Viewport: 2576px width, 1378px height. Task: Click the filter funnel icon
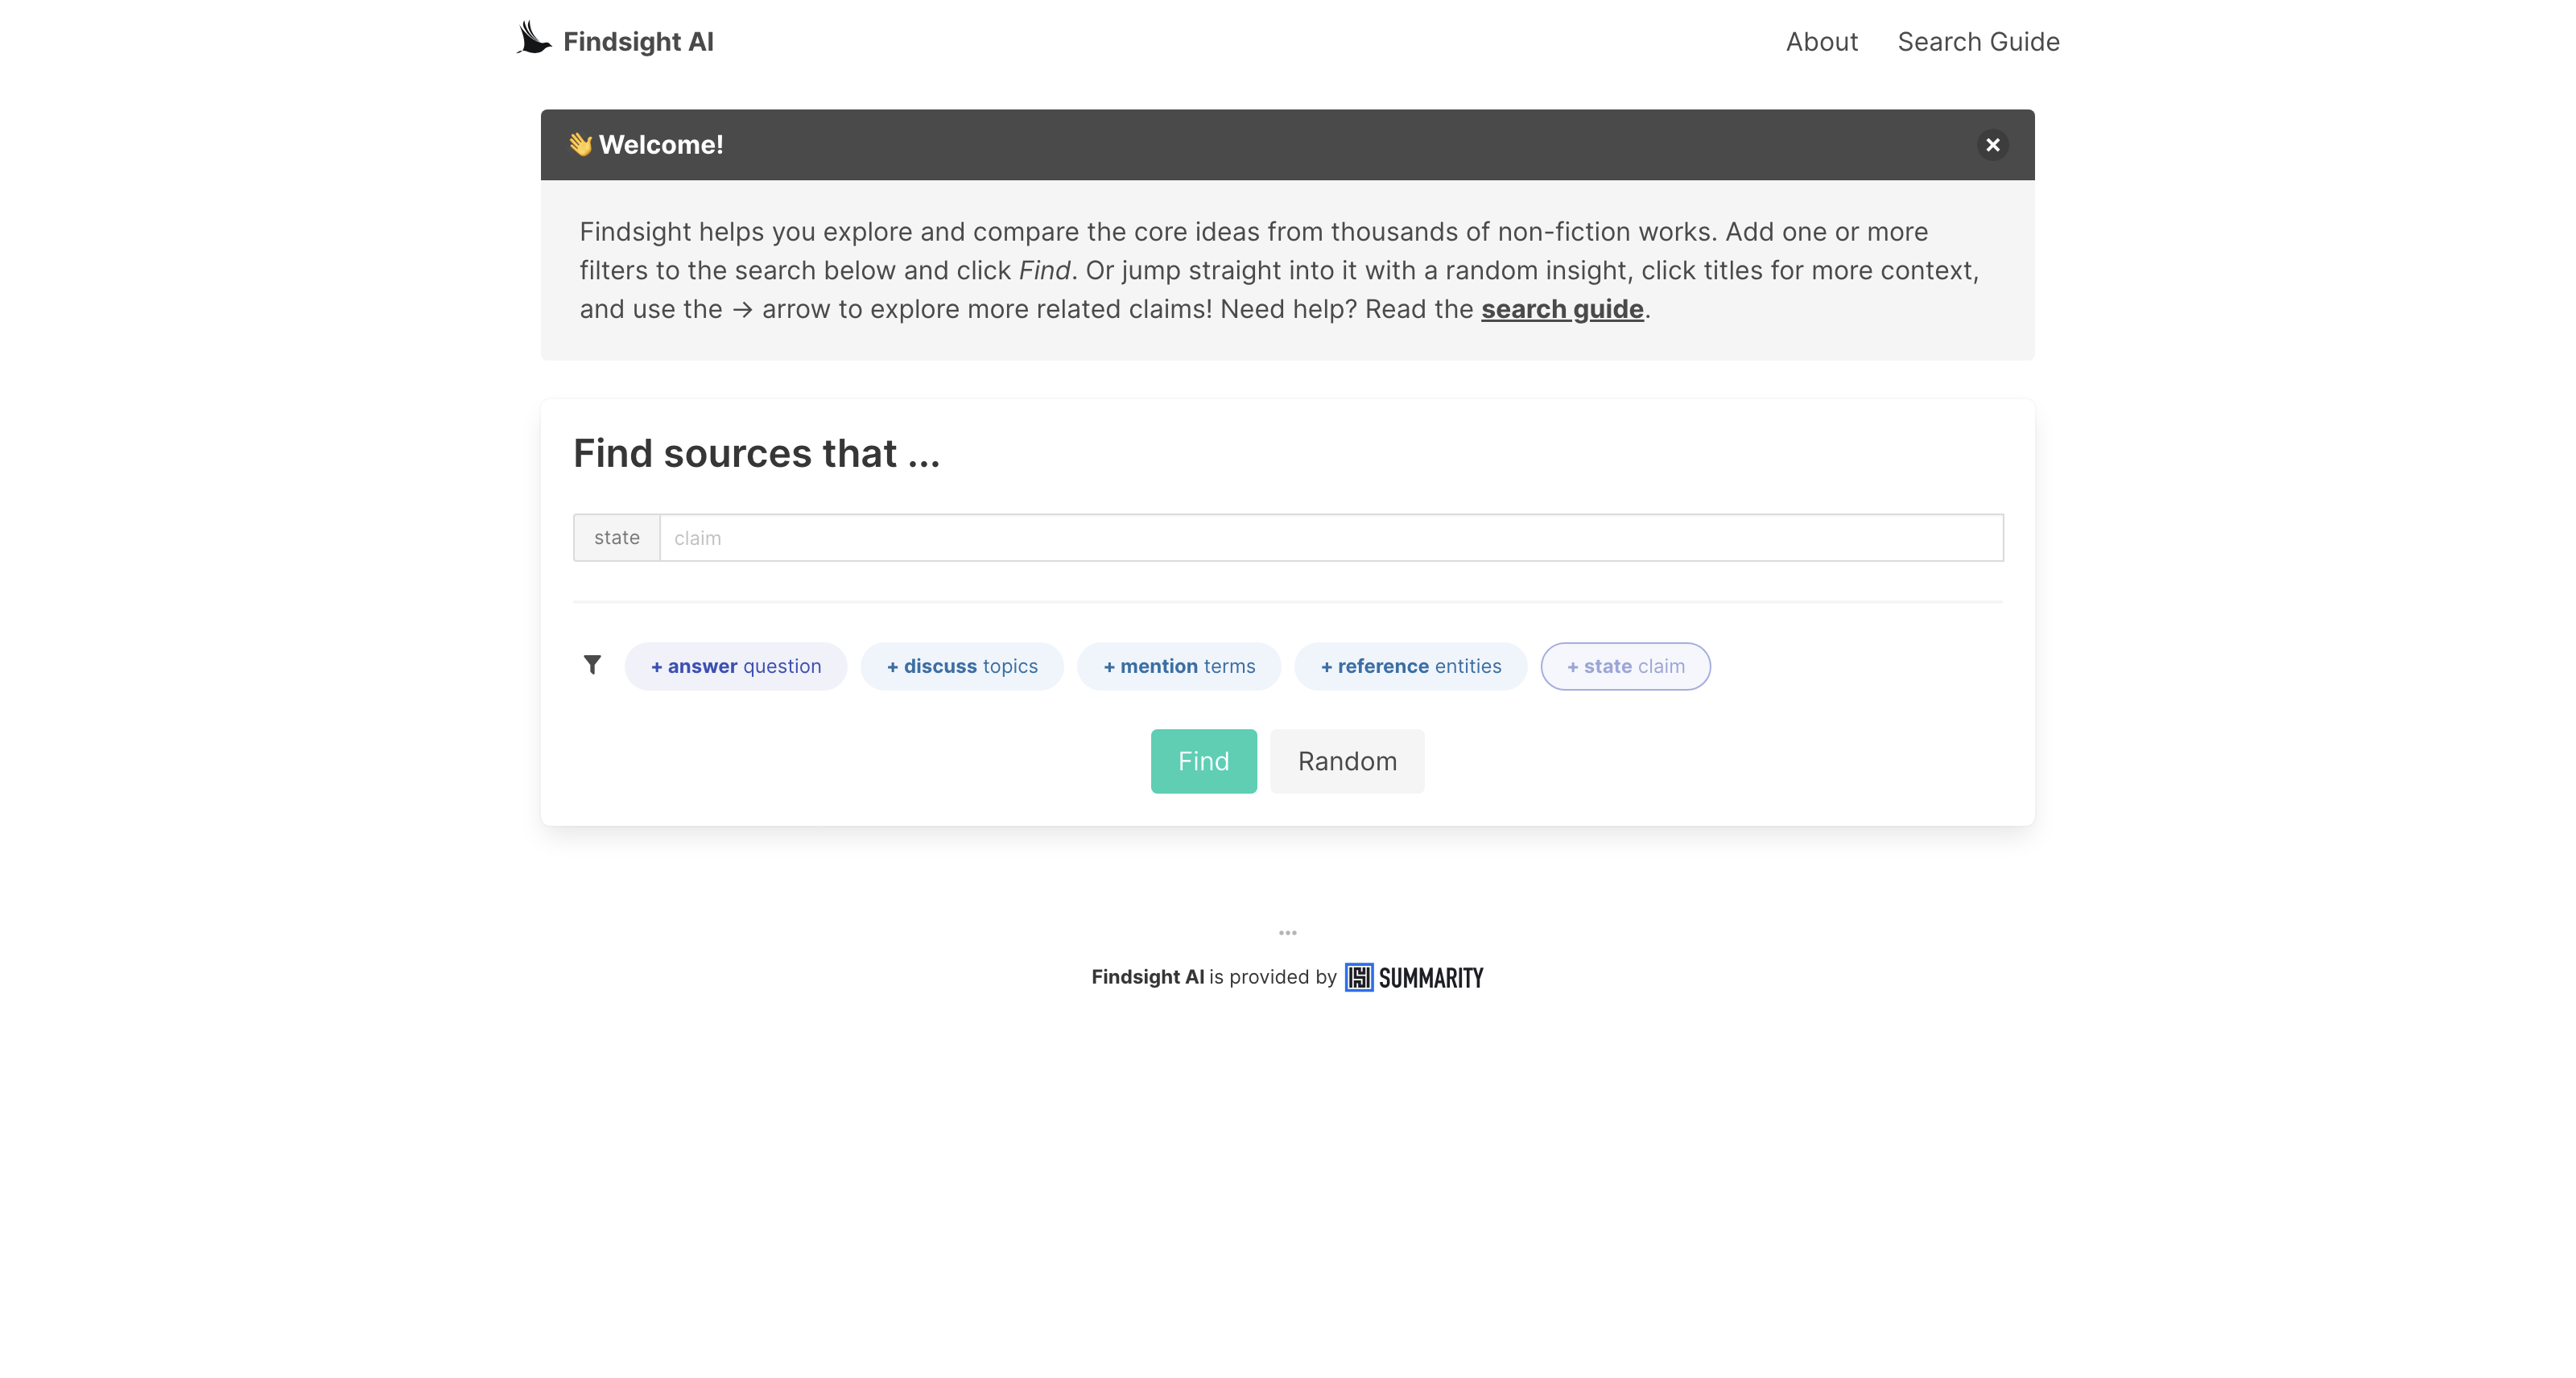(x=592, y=665)
